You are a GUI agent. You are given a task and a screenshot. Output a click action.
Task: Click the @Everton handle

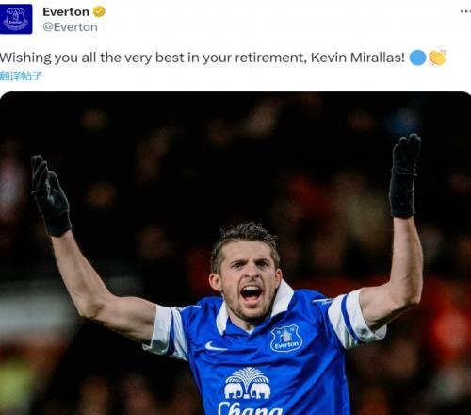(70, 27)
